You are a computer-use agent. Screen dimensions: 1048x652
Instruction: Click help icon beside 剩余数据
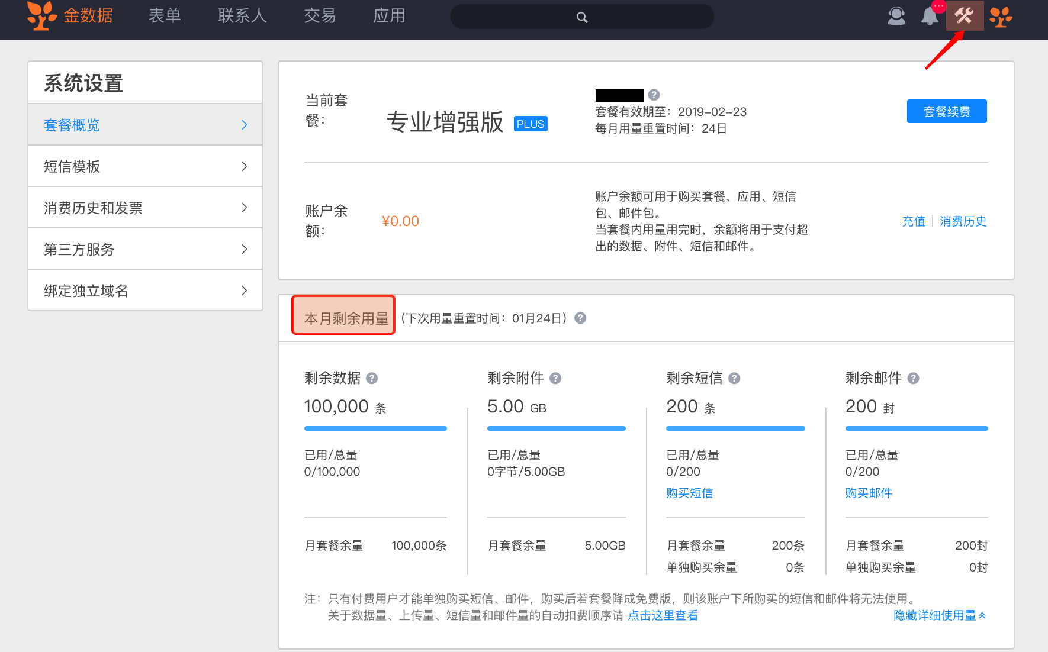tap(372, 378)
